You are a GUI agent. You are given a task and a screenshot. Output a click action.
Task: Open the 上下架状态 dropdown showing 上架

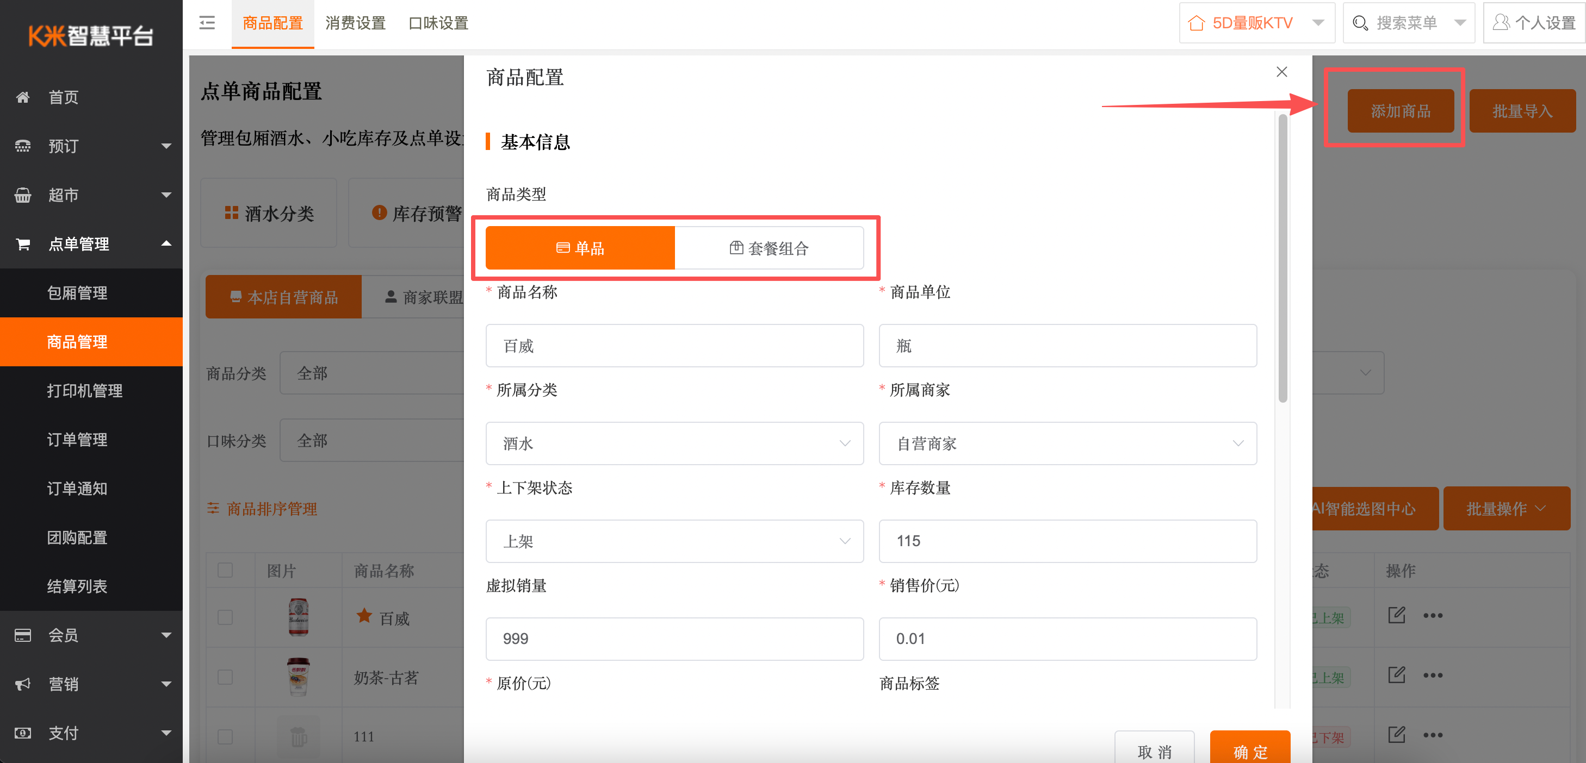click(x=675, y=541)
